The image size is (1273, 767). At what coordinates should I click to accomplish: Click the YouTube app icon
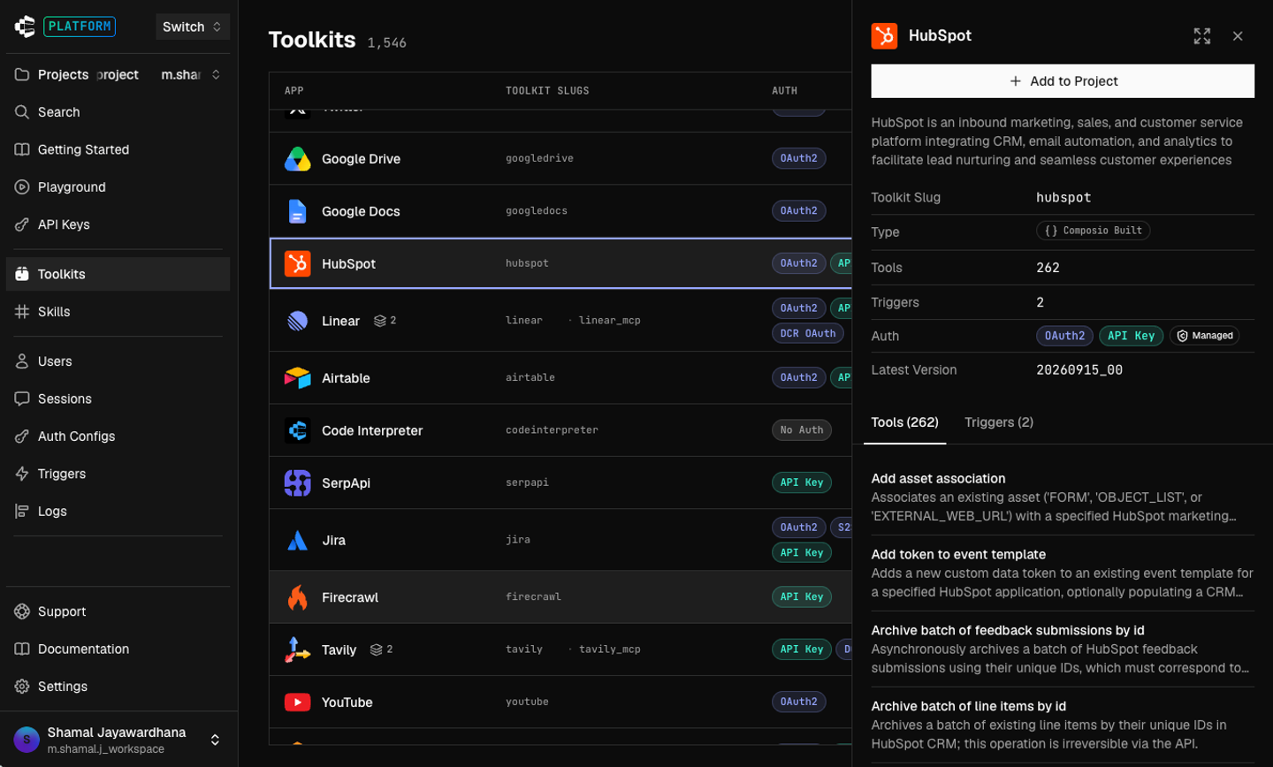297,702
